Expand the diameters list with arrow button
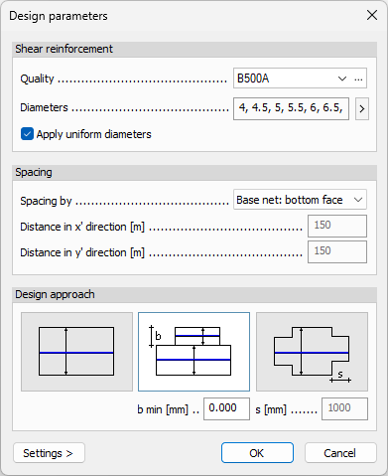The image size is (388, 476). coord(362,108)
